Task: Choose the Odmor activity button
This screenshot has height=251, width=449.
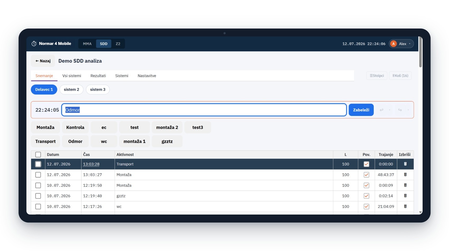Action: click(75, 141)
